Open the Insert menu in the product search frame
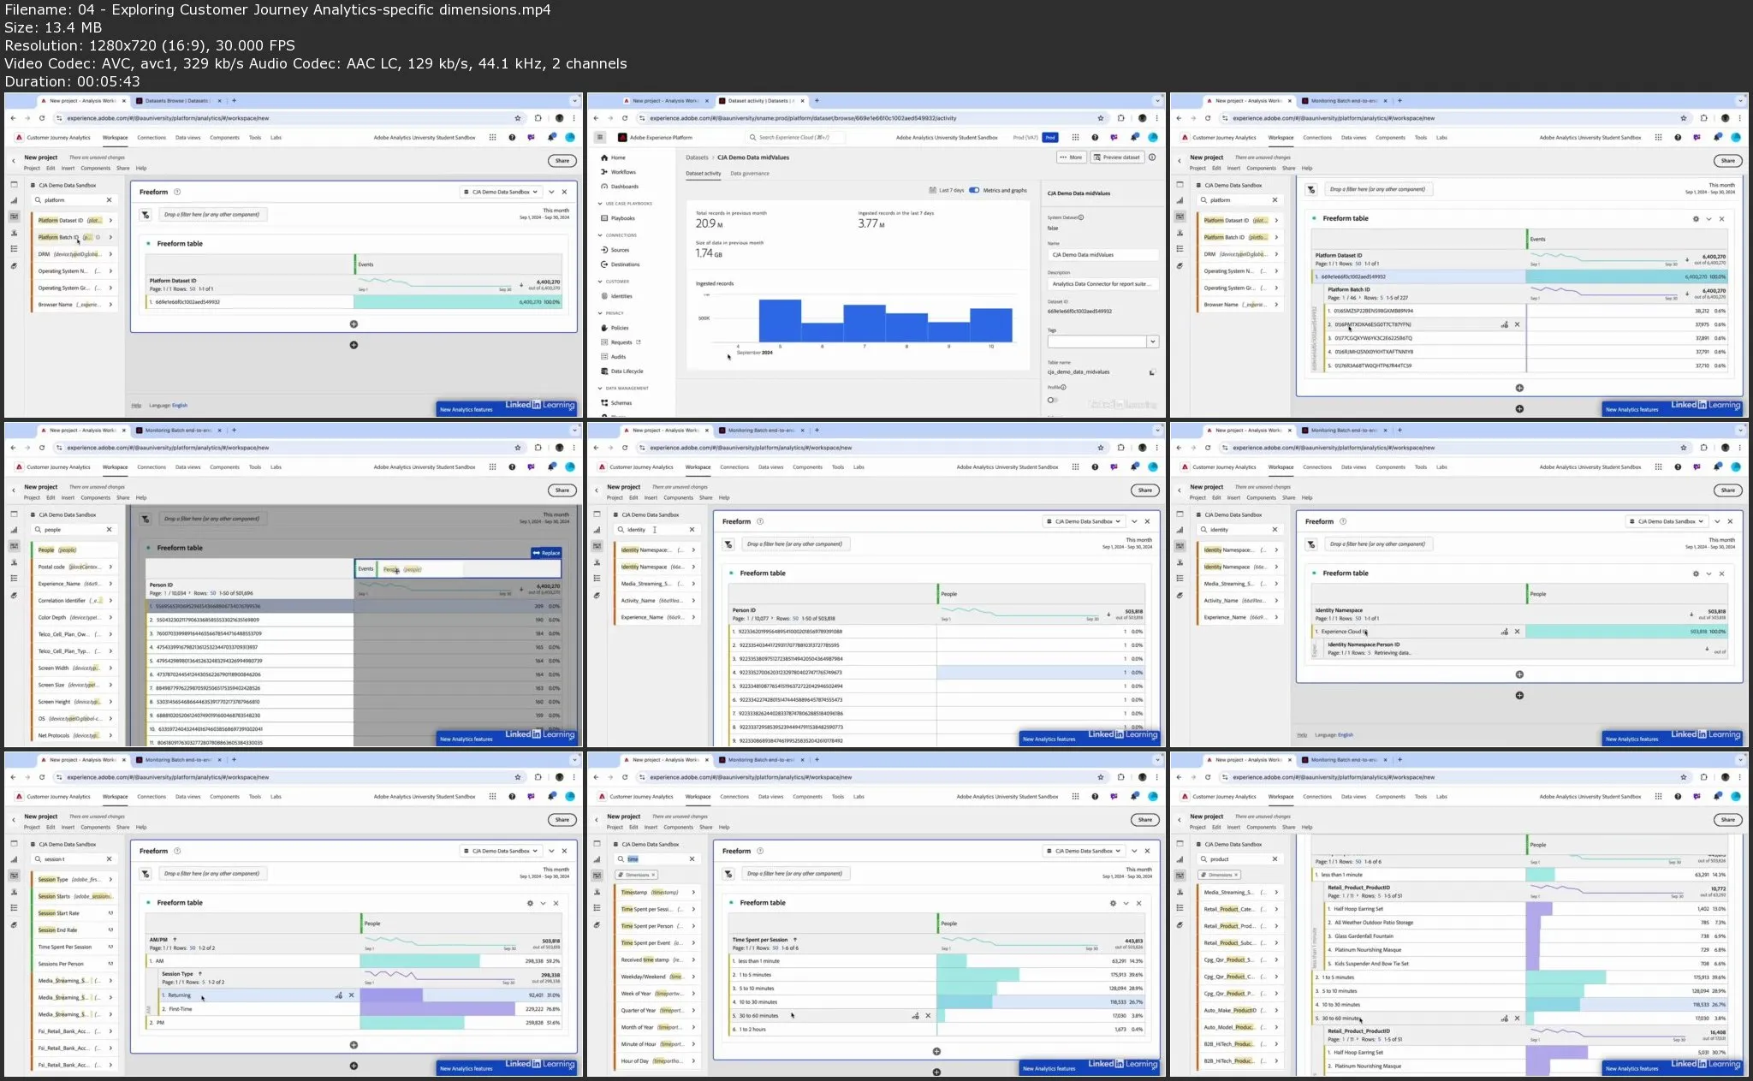Viewport: 1753px width, 1081px height. click(x=1233, y=828)
